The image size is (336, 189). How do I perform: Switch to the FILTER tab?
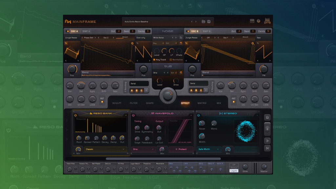click(x=134, y=103)
